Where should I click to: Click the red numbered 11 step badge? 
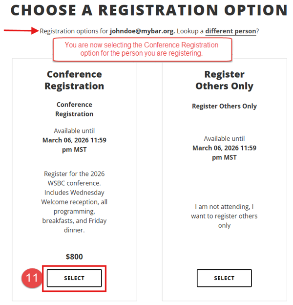tap(32, 278)
